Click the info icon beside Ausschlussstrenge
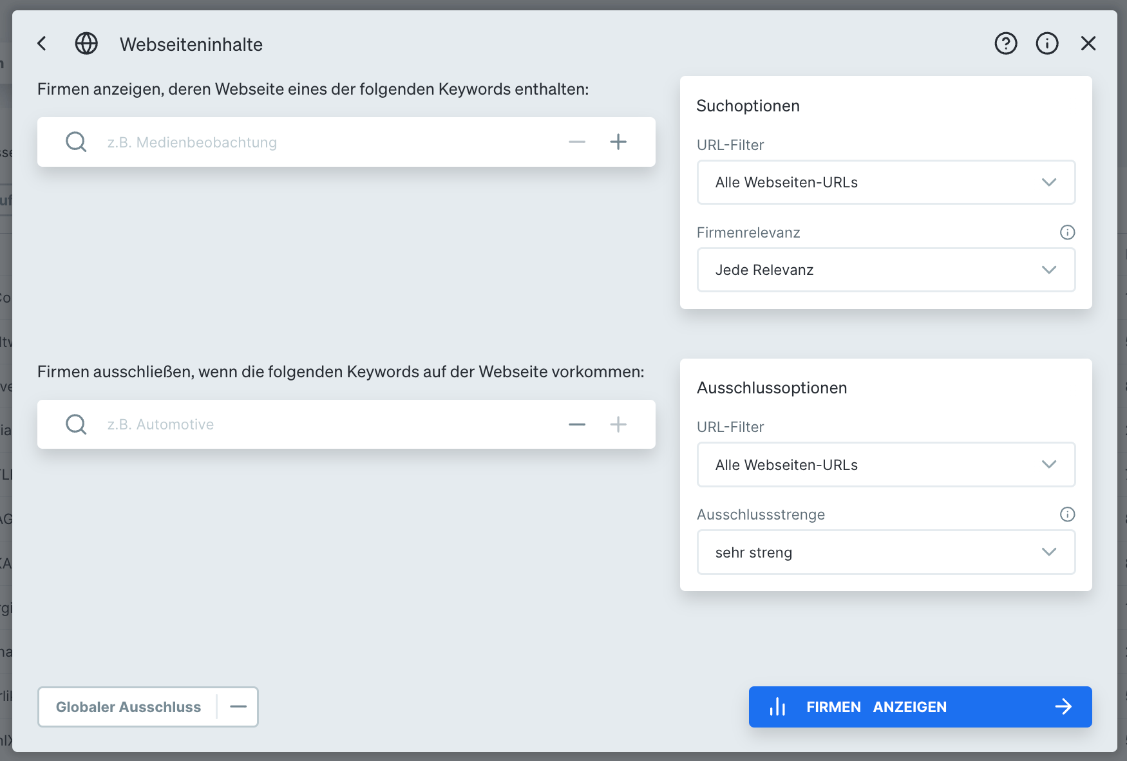This screenshot has width=1127, height=761. tap(1067, 514)
